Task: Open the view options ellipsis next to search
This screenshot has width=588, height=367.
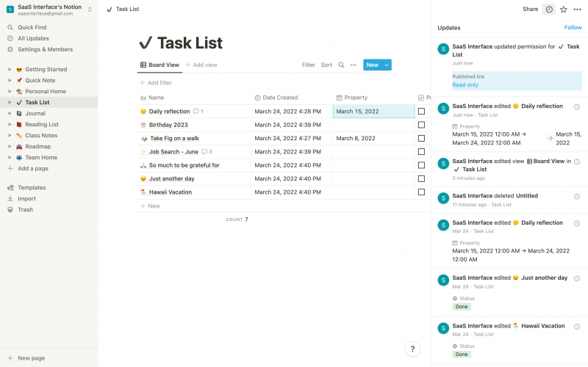Action: pyautogui.click(x=354, y=65)
